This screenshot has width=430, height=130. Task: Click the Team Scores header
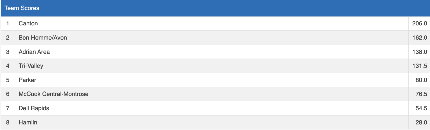pyautogui.click(x=22, y=8)
